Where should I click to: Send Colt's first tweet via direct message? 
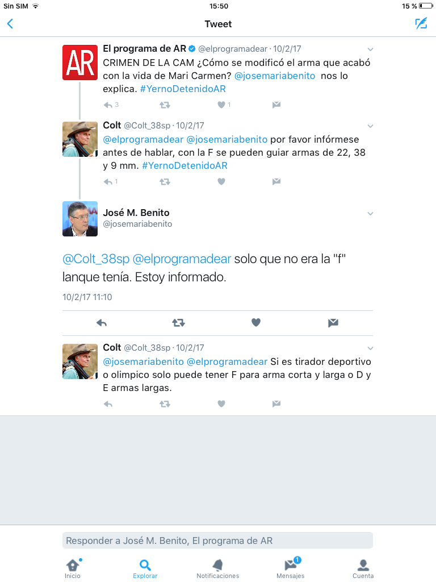pos(276,181)
